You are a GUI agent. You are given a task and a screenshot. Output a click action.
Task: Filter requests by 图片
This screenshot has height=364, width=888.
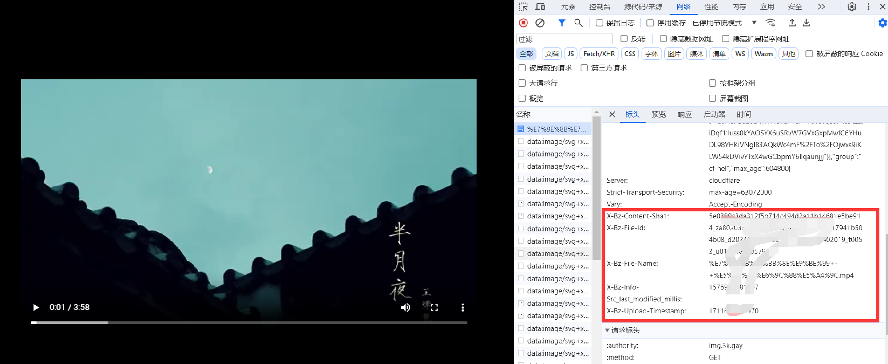point(674,54)
